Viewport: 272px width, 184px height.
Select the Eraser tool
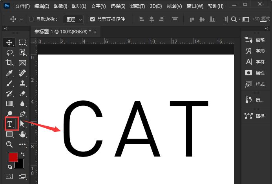pos(23,94)
